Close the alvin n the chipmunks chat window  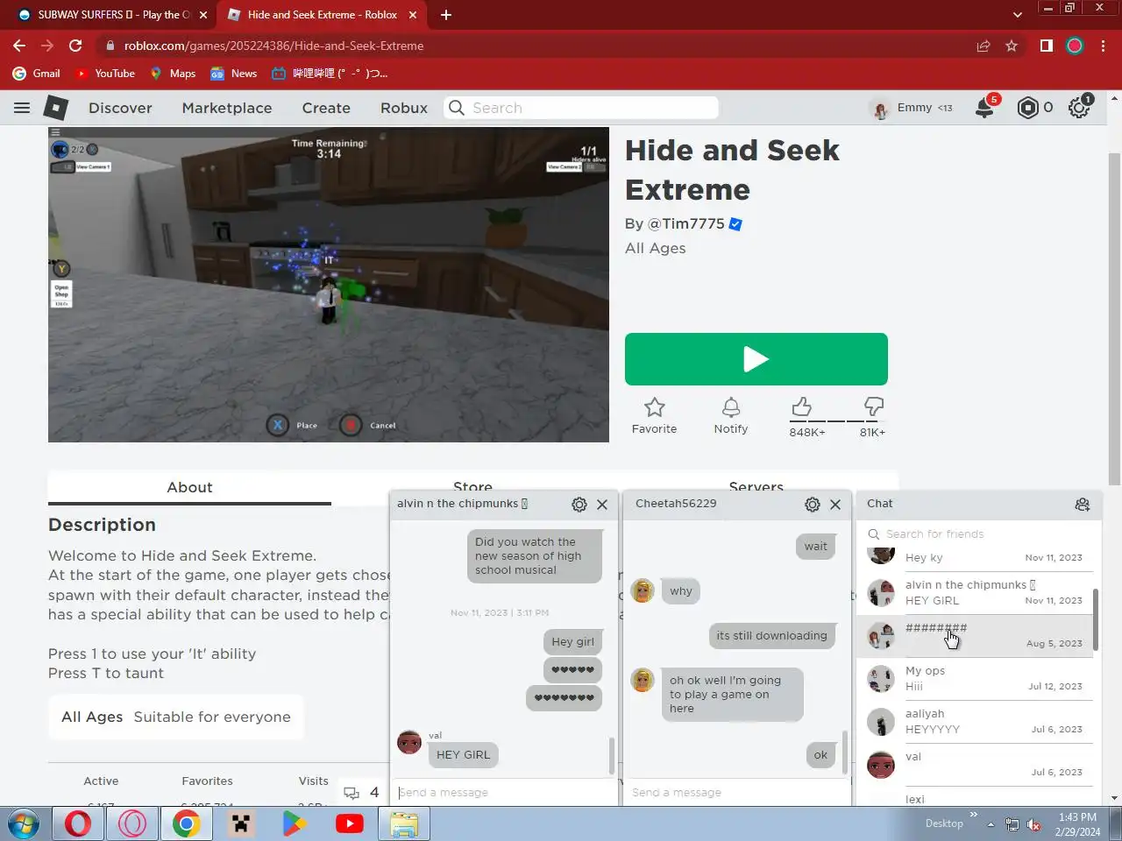[x=602, y=505]
